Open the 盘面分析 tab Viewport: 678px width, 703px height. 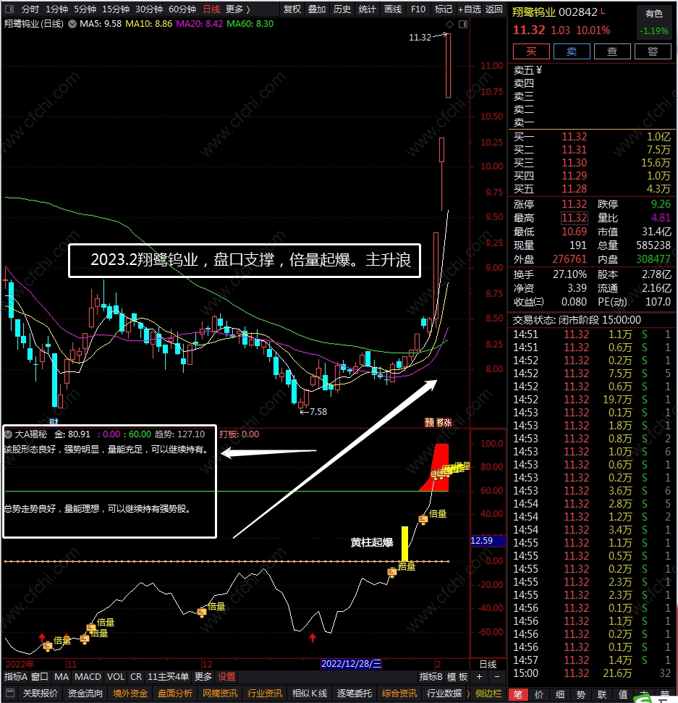tap(175, 693)
